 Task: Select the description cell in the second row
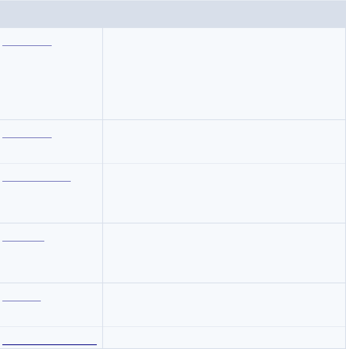click(x=224, y=141)
